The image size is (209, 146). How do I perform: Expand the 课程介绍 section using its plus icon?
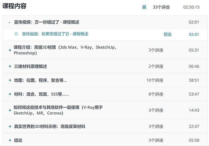point(10,50)
